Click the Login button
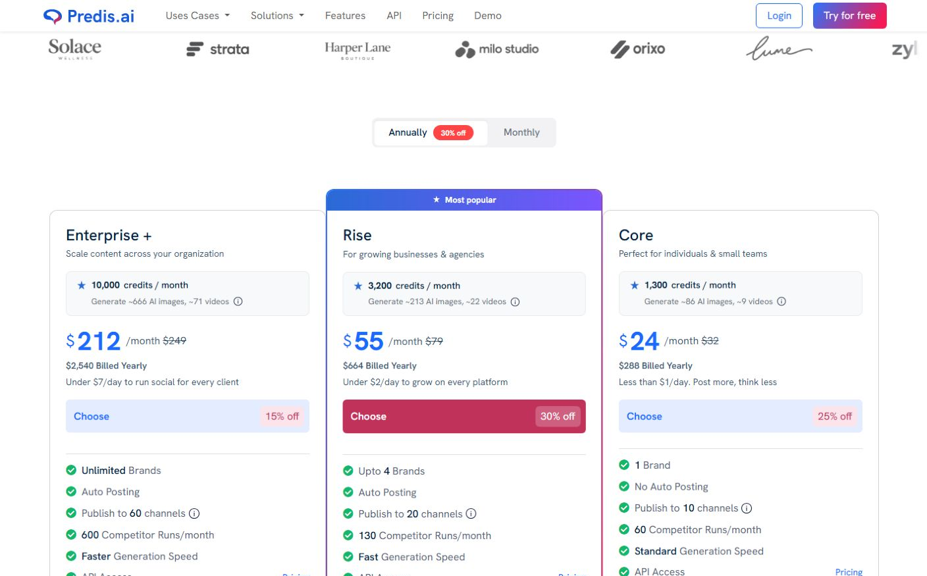927x576 pixels. [x=779, y=16]
